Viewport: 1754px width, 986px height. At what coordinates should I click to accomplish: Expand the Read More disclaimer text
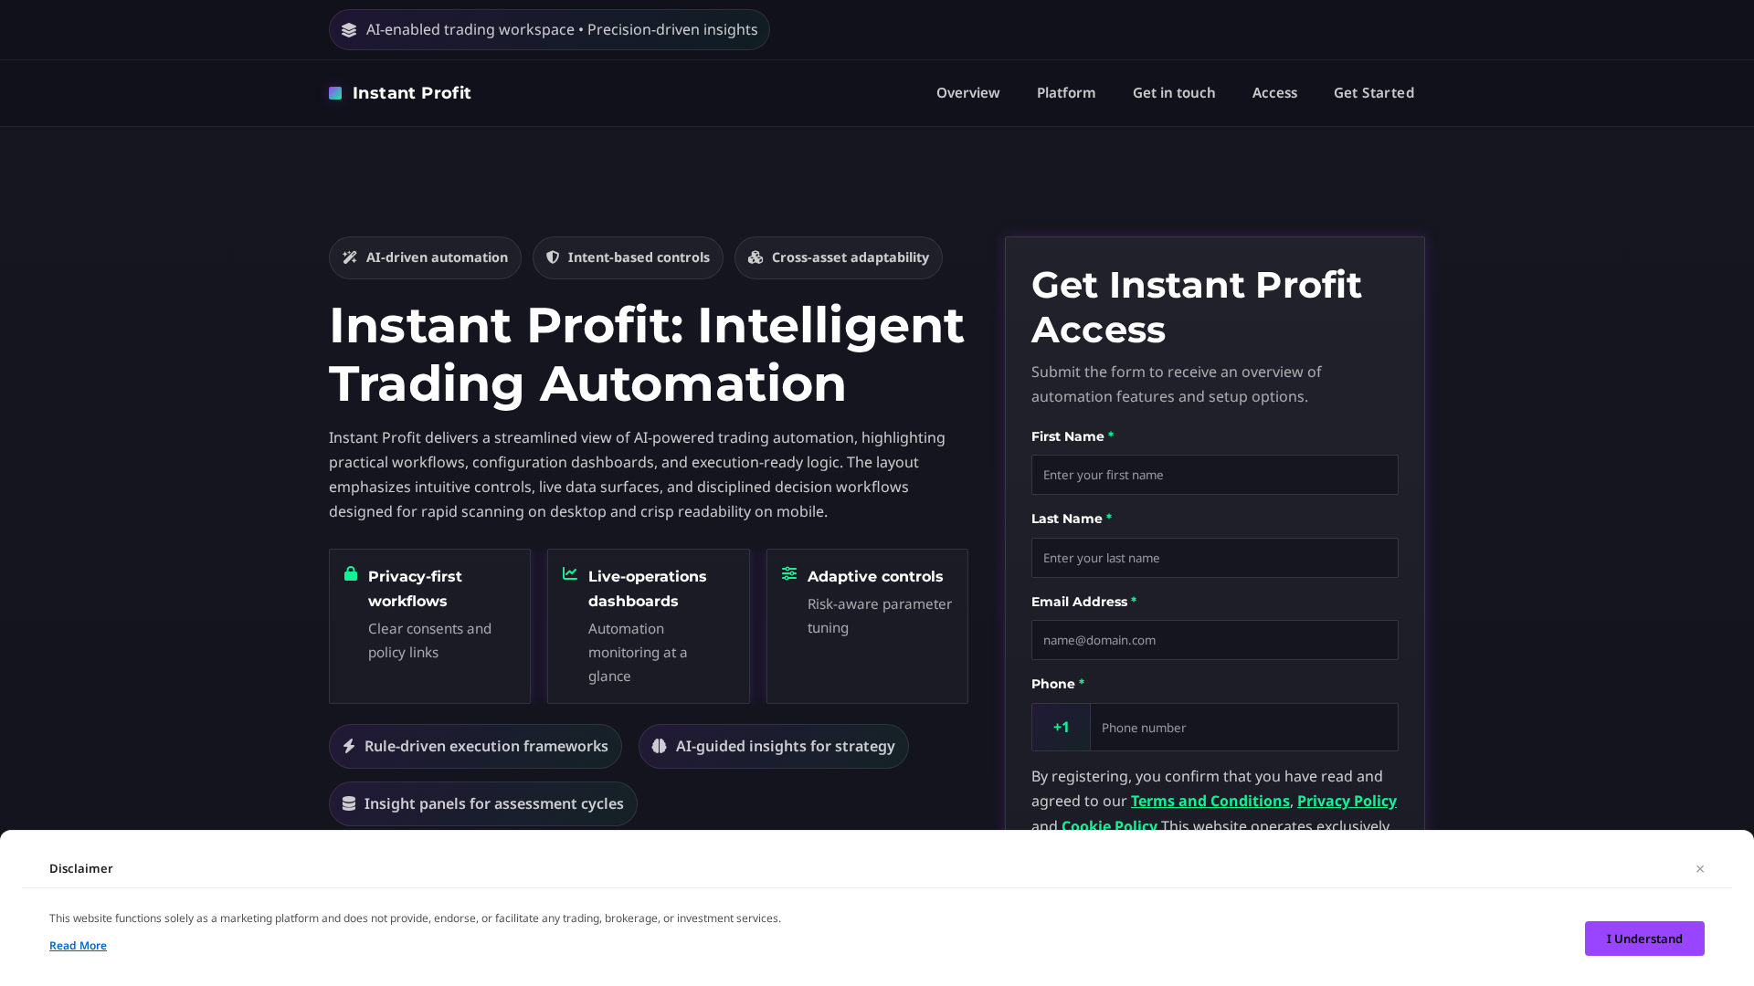pos(78,945)
